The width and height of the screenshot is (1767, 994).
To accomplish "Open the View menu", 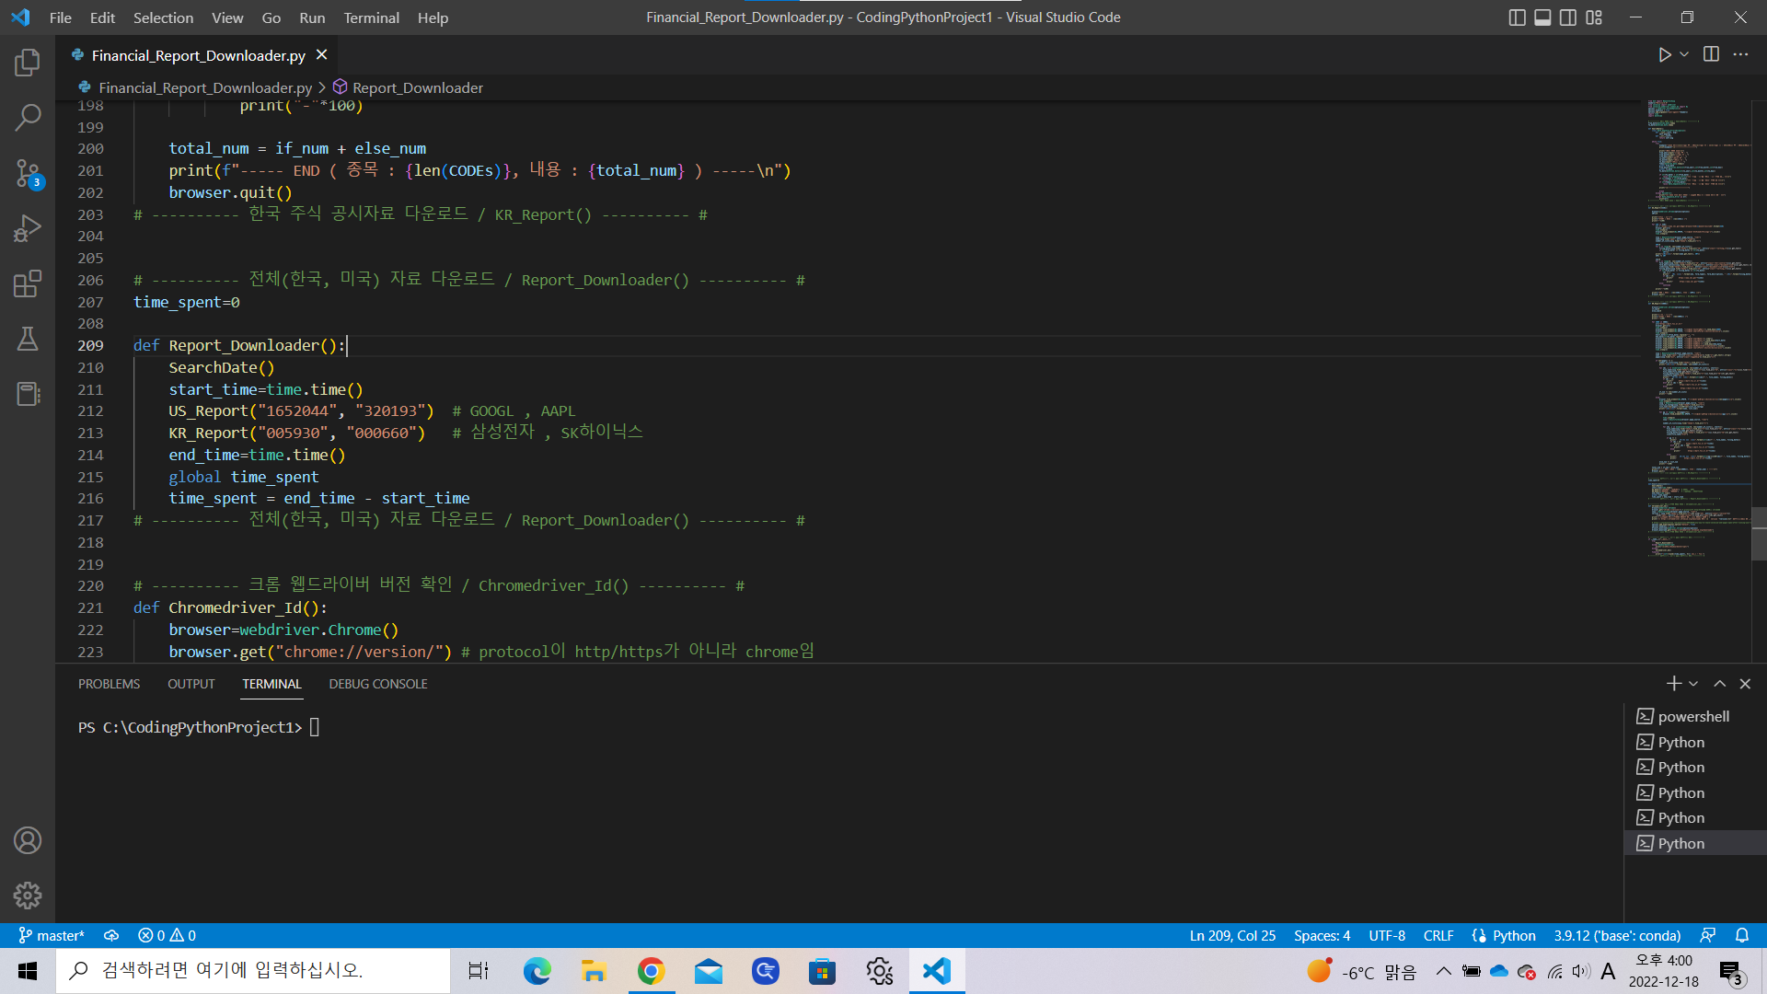I will (x=227, y=17).
